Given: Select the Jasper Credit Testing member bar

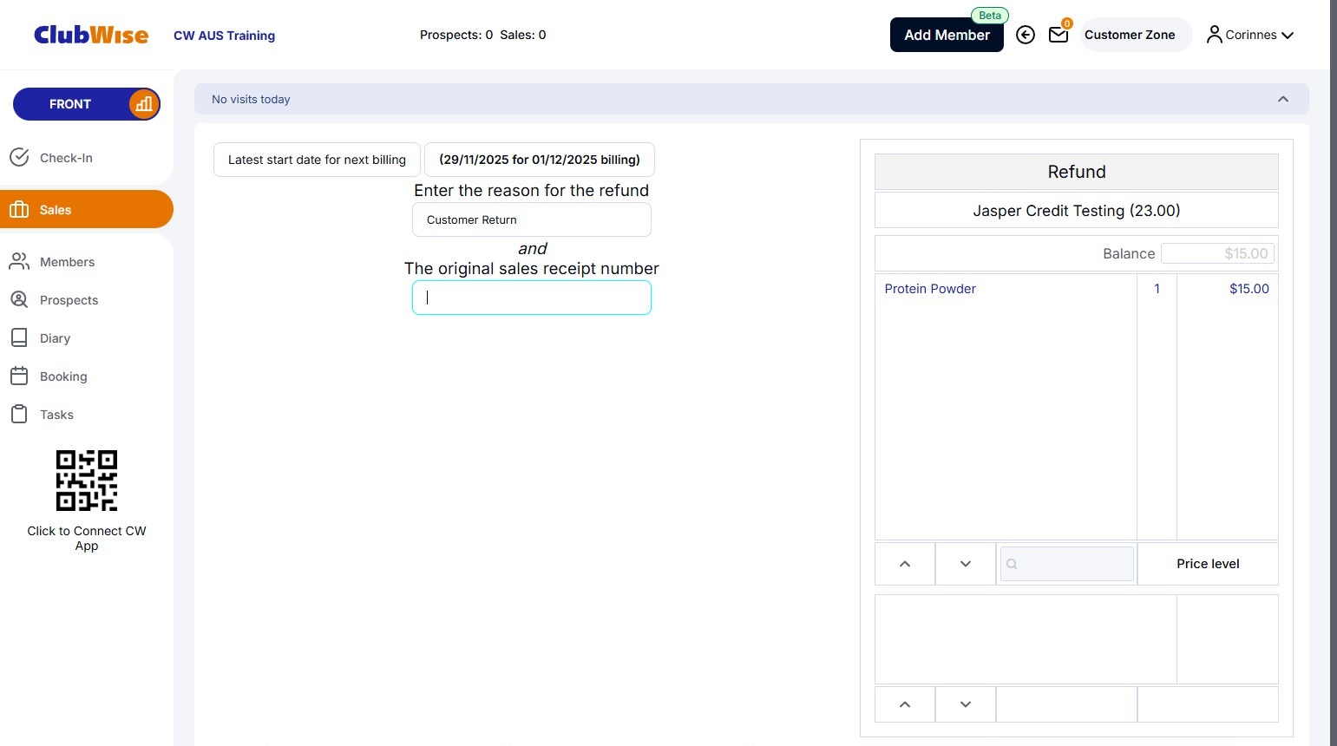Looking at the screenshot, I should point(1077,210).
